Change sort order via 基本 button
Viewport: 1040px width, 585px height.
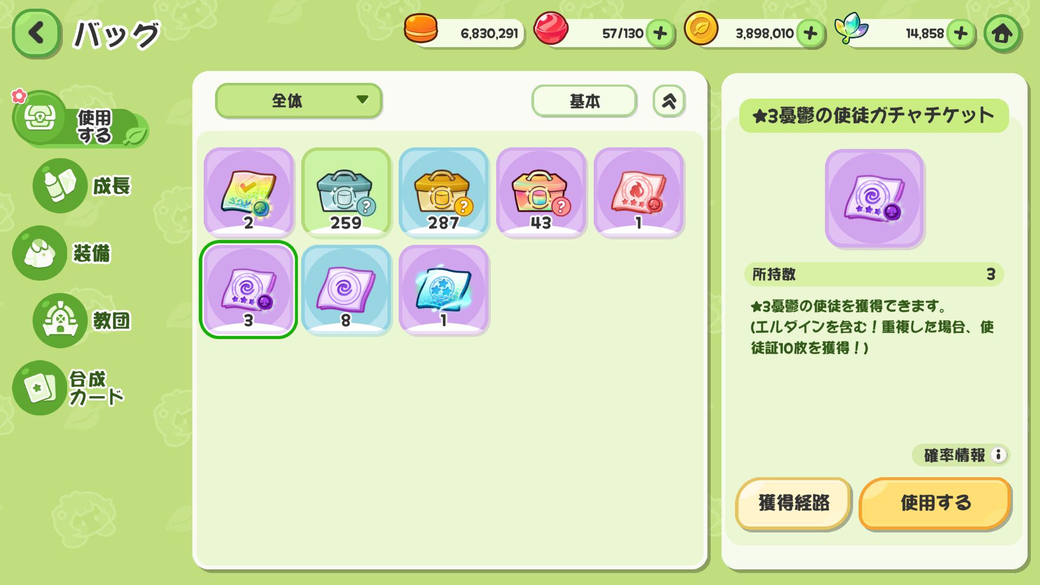[584, 101]
